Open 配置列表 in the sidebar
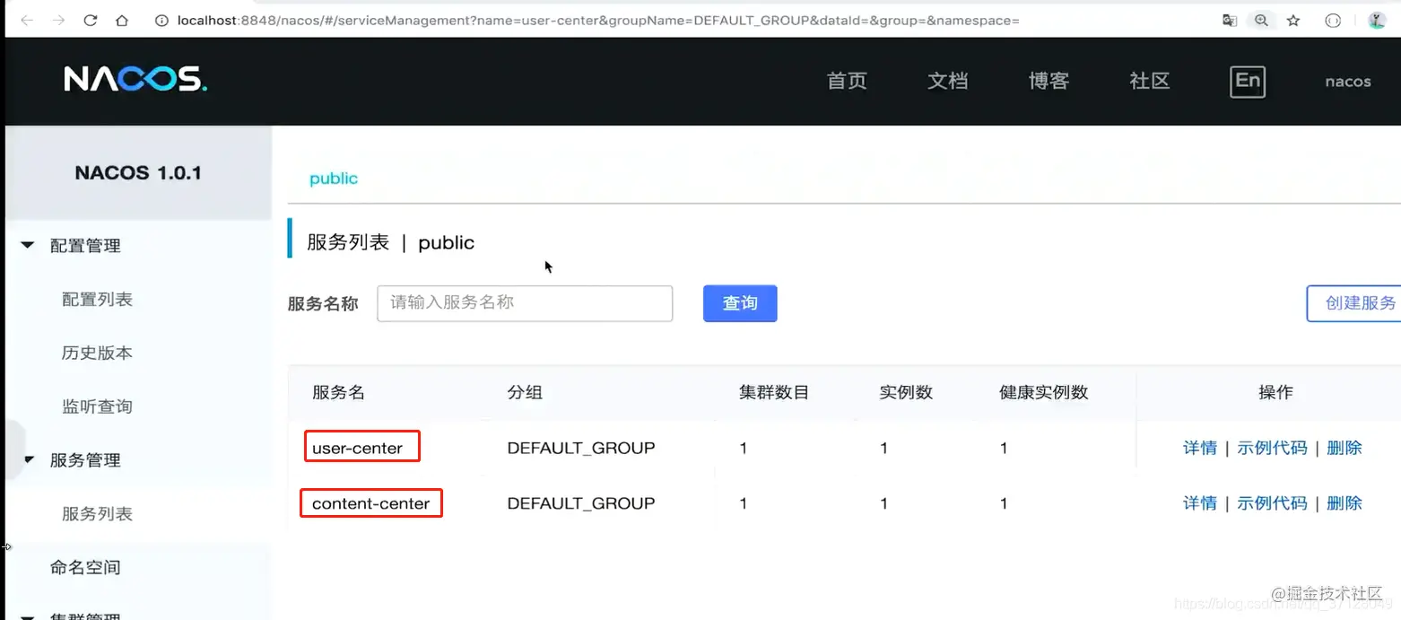Image resolution: width=1401 pixels, height=620 pixels. pyautogui.click(x=97, y=299)
